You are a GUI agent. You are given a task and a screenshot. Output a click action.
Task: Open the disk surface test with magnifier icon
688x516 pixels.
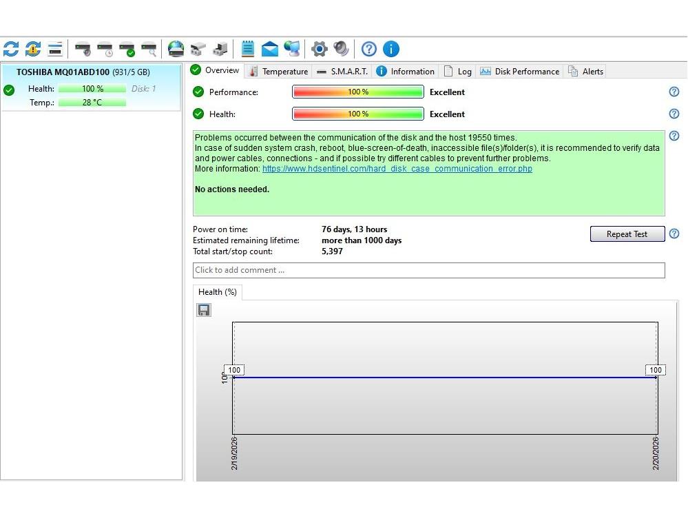tap(149, 49)
